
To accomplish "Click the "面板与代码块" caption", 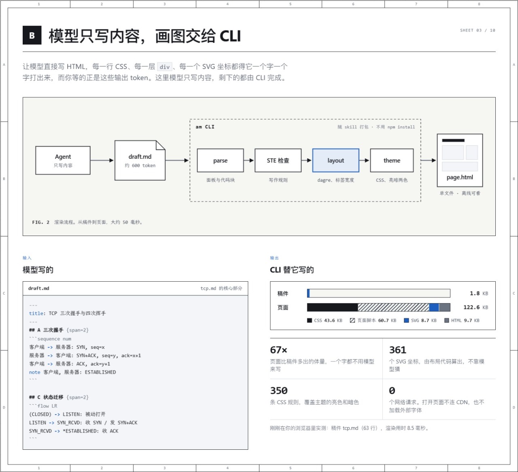I will [221, 180].
